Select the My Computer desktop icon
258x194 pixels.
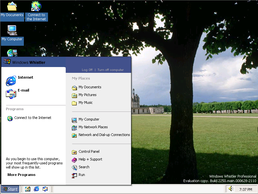pyautogui.click(x=12, y=30)
